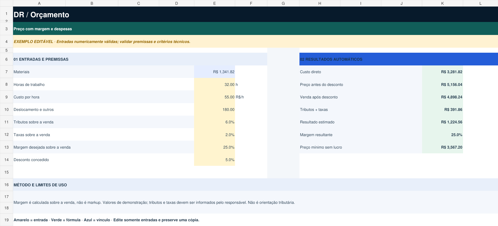Select the 01 ENTRADAS E PREMISSAS header
This screenshot has height=226, width=498.
pos(140,59)
